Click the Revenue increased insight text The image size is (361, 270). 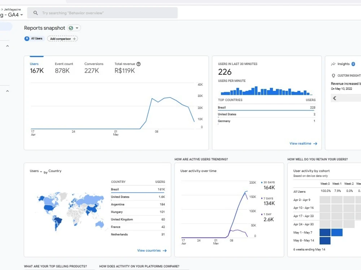click(346, 84)
